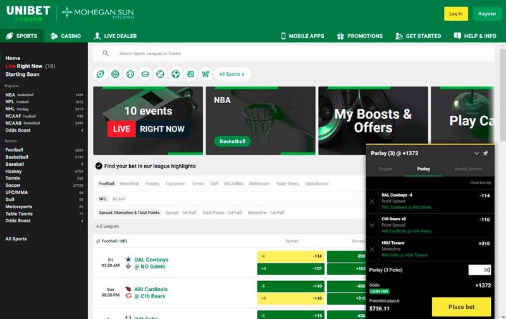Open the 10 events Live Right Now banner

pos(148,120)
